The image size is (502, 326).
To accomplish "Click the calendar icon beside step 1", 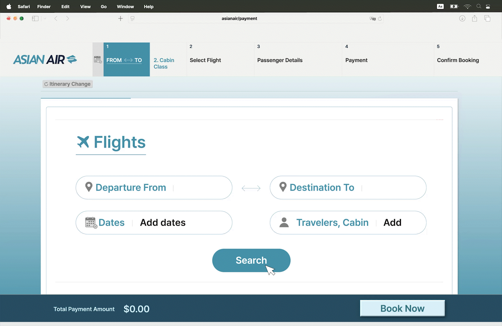I will 98,60.
